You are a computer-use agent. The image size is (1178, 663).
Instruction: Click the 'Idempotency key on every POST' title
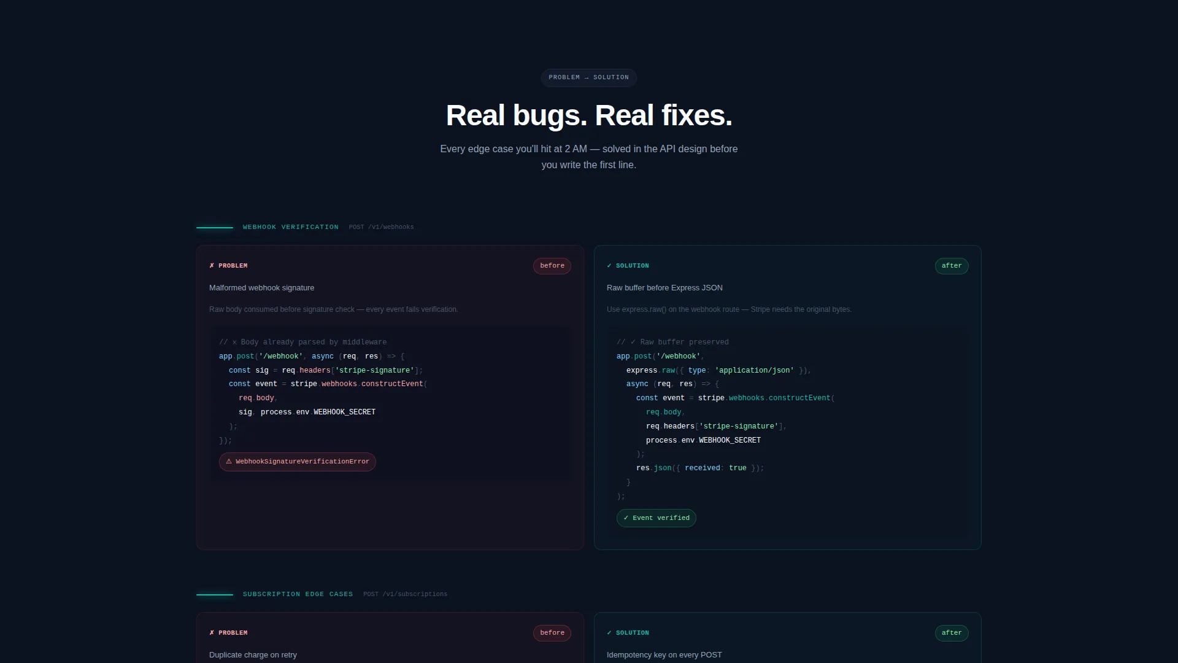pyautogui.click(x=664, y=655)
